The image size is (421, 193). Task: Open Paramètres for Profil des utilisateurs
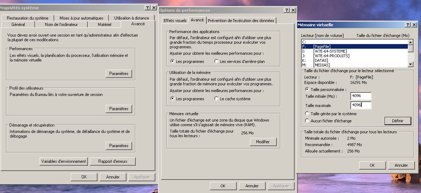point(119,109)
